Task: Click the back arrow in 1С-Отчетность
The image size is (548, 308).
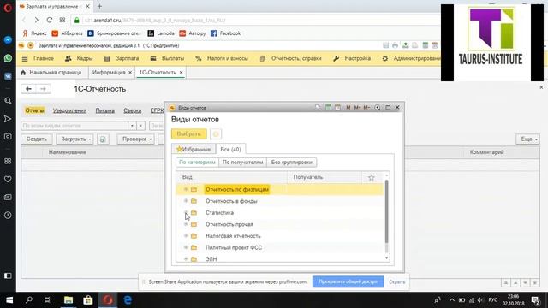Action: coord(28,89)
